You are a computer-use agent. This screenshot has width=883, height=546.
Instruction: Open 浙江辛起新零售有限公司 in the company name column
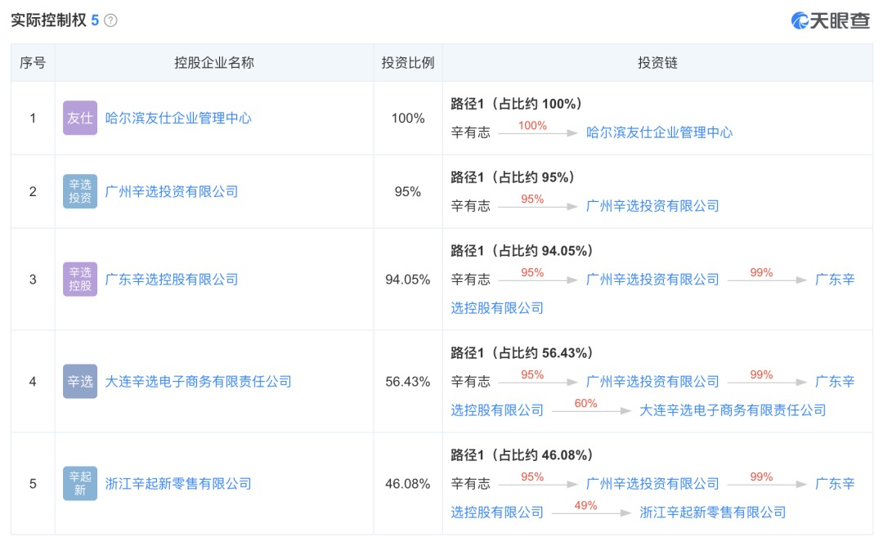(178, 483)
